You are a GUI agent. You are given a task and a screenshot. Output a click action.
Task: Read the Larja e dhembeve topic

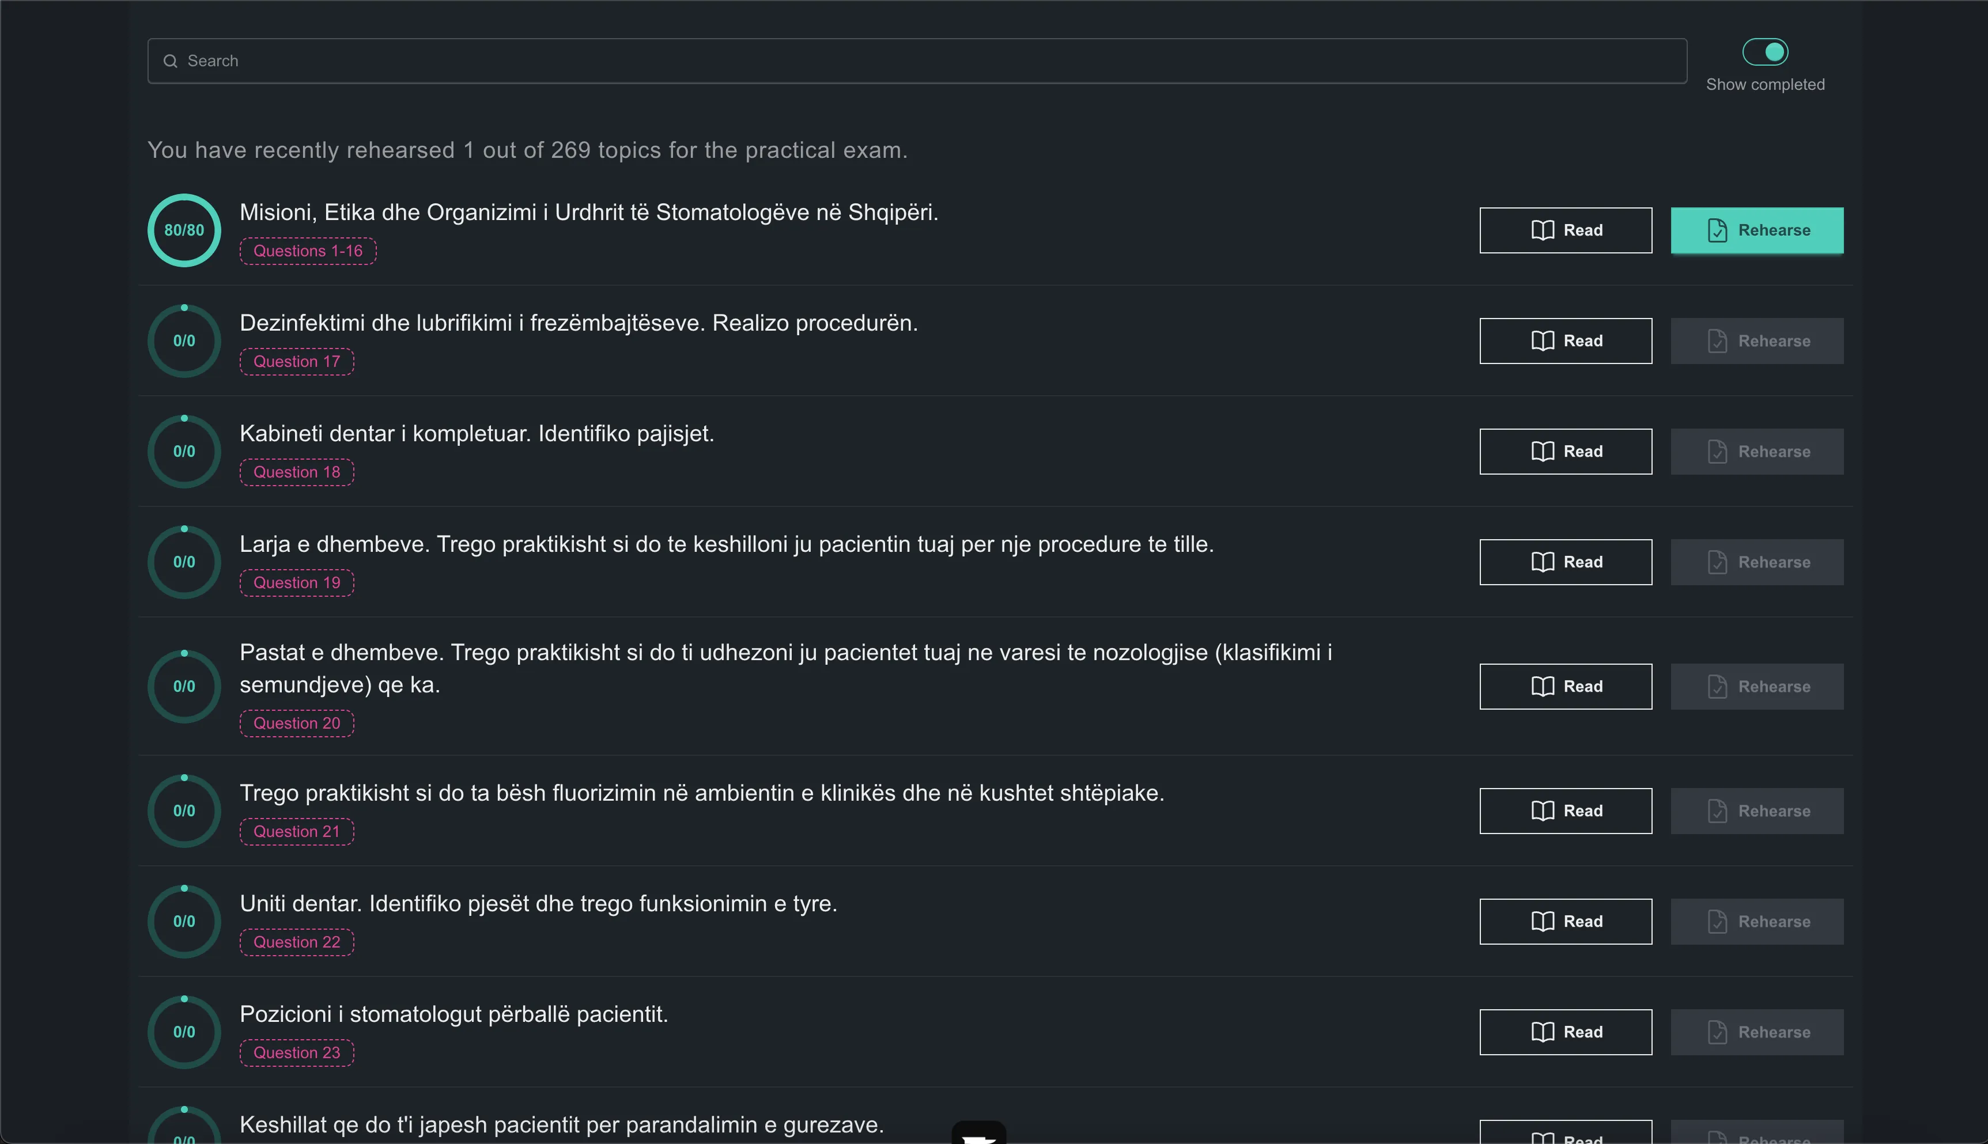(x=1565, y=562)
